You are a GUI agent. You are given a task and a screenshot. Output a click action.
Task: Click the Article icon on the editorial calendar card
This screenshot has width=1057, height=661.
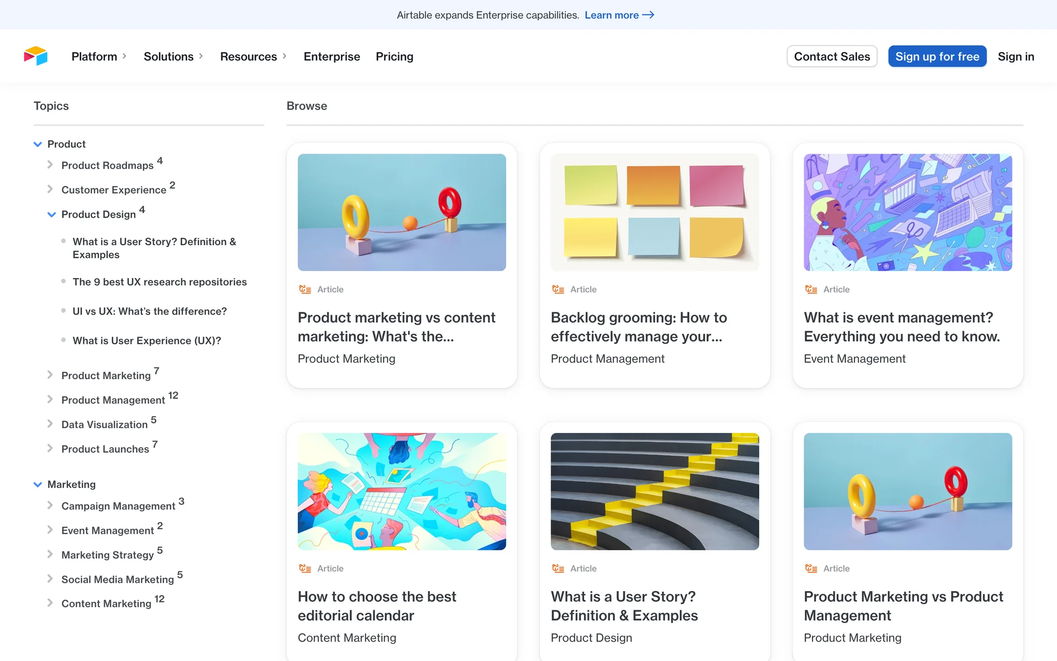tap(305, 568)
